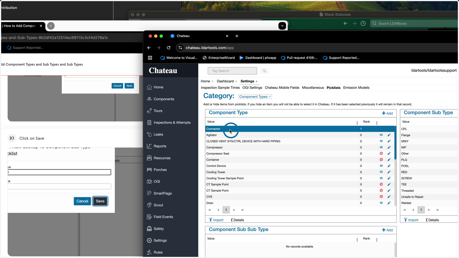Click the large Cancel button in guide window
The height and width of the screenshot is (258, 459).
point(82,201)
